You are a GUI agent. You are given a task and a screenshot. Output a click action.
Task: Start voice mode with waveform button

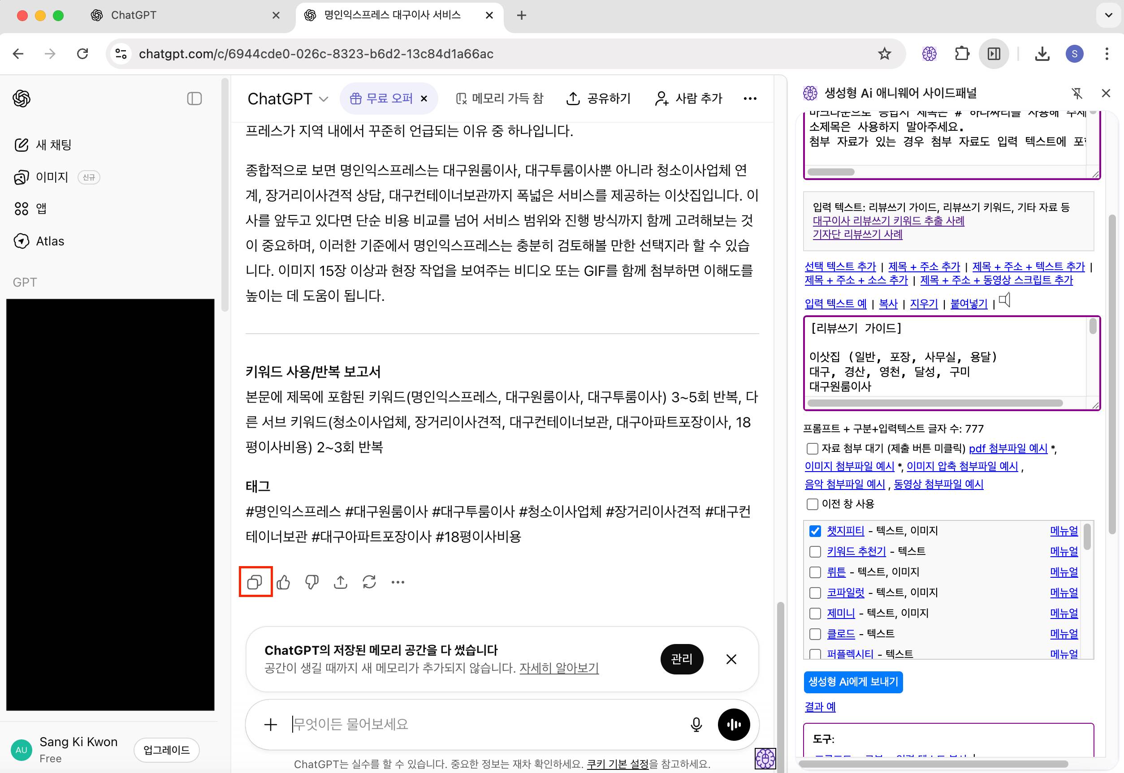733,725
